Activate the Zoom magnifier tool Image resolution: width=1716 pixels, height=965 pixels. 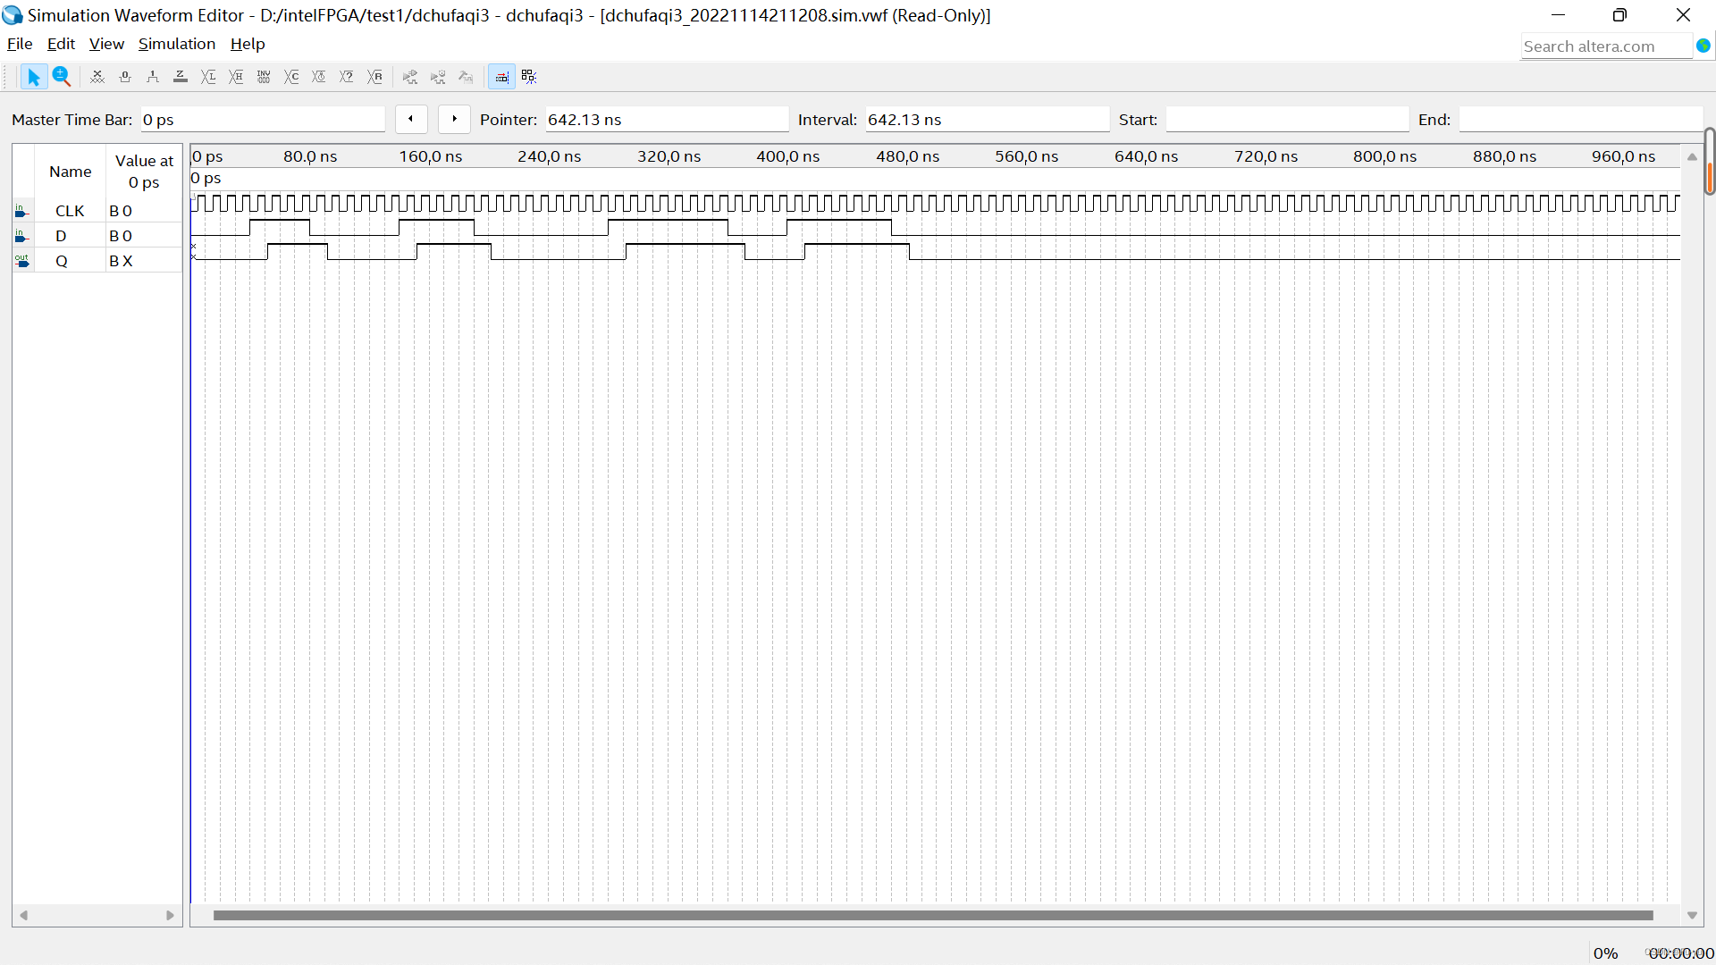click(x=61, y=77)
